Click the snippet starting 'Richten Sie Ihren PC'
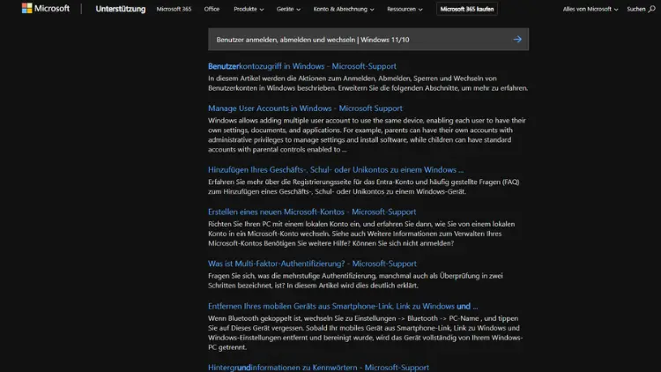The image size is (661, 372). pyautogui.click(x=361, y=234)
